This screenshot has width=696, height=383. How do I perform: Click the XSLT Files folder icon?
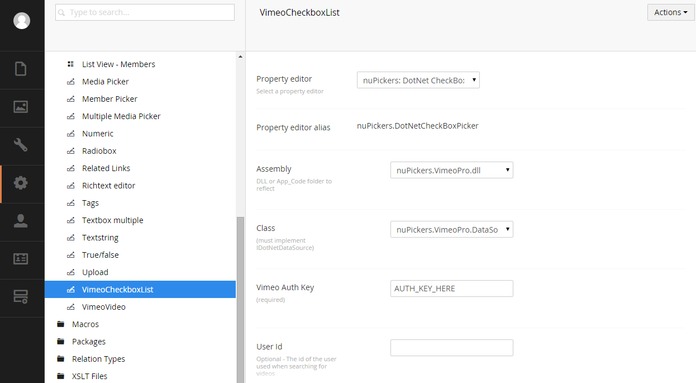point(60,376)
